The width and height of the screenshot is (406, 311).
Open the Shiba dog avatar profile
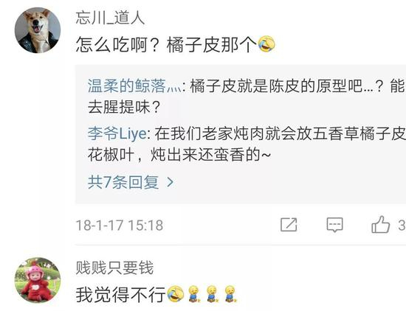pyautogui.click(x=38, y=30)
